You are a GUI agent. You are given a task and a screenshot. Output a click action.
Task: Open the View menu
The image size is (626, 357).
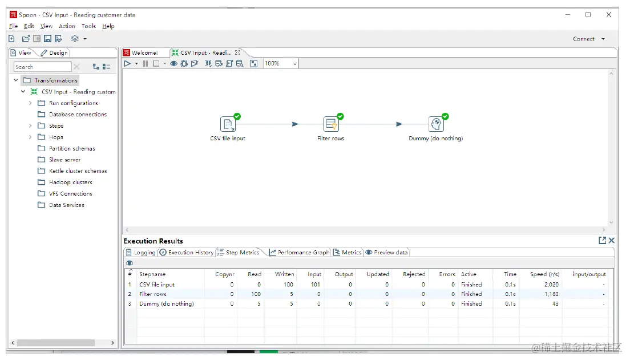pos(46,26)
